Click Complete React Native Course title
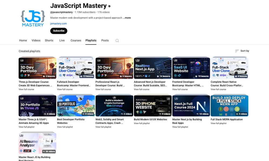Viewport: 269px width, 161px height. (x=227, y=84)
